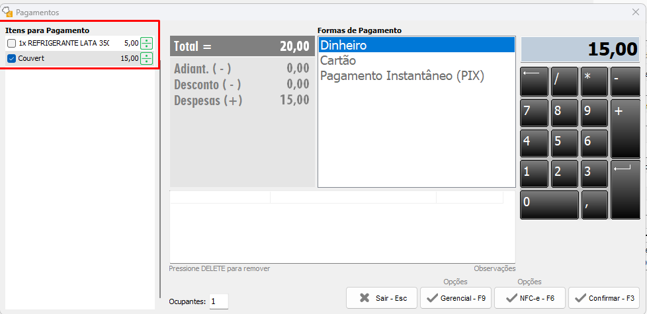Choose Pagamento Instantâneo (PIX) option
The height and width of the screenshot is (314, 647).
coord(416,76)
